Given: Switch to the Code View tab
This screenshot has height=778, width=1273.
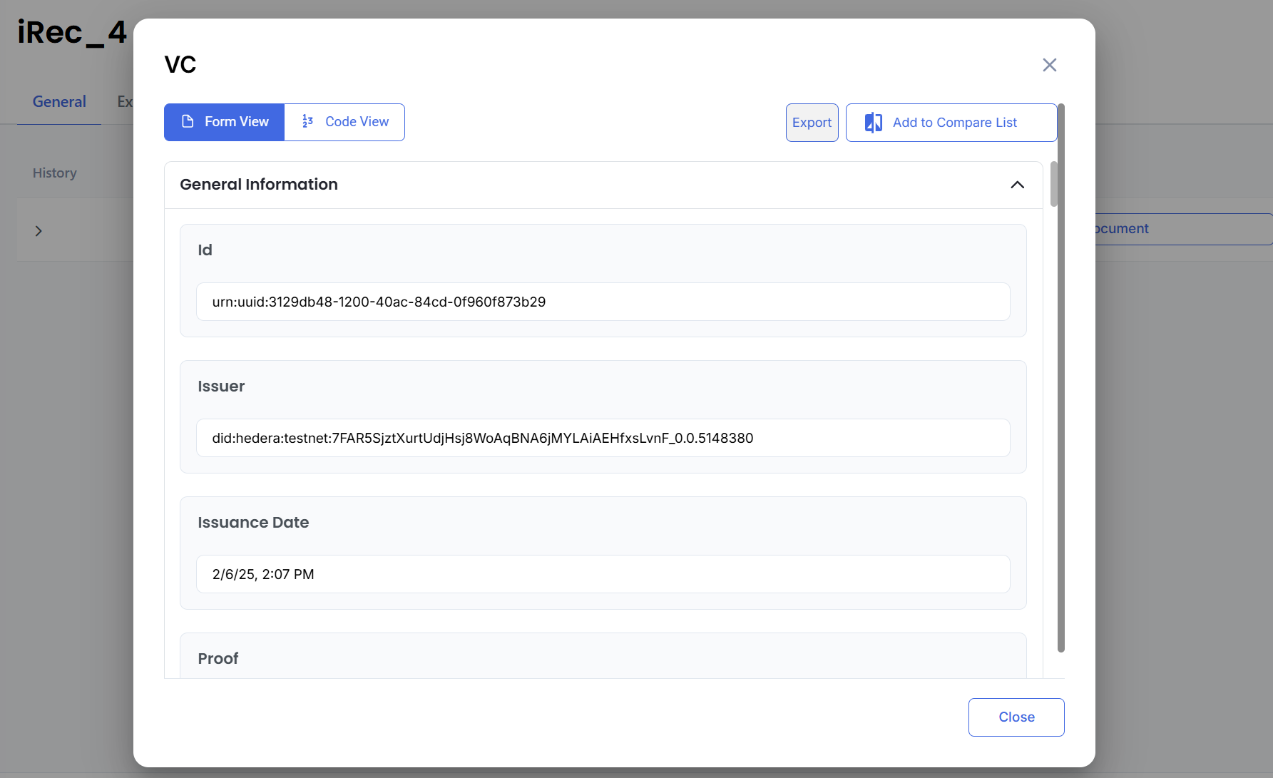Looking at the screenshot, I should [x=345, y=122].
